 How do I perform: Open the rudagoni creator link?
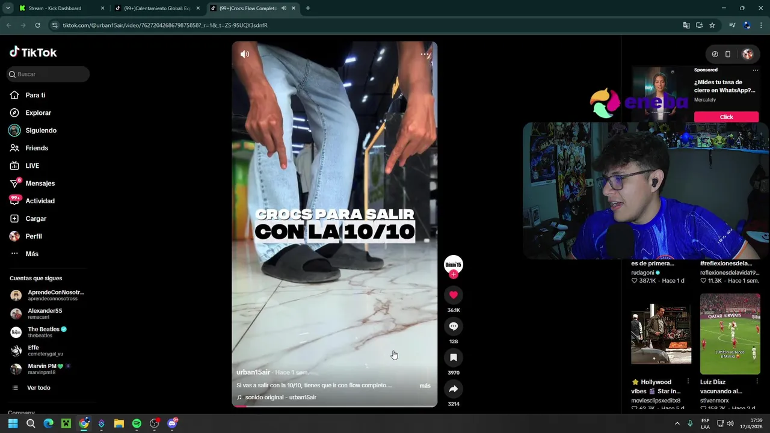pyautogui.click(x=643, y=272)
